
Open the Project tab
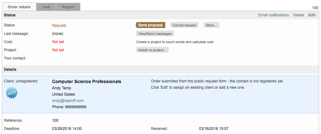tap(68, 7)
